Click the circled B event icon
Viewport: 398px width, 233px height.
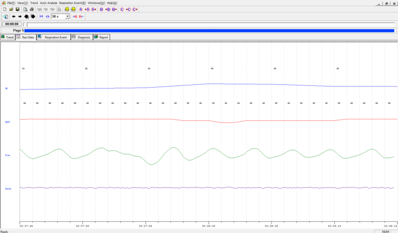point(101,9)
